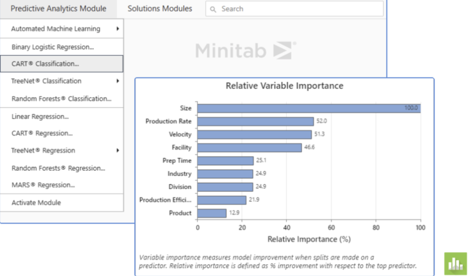The height and width of the screenshot is (276, 469).
Task: Click the Prep Time variable label
Action: click(177, 161)
